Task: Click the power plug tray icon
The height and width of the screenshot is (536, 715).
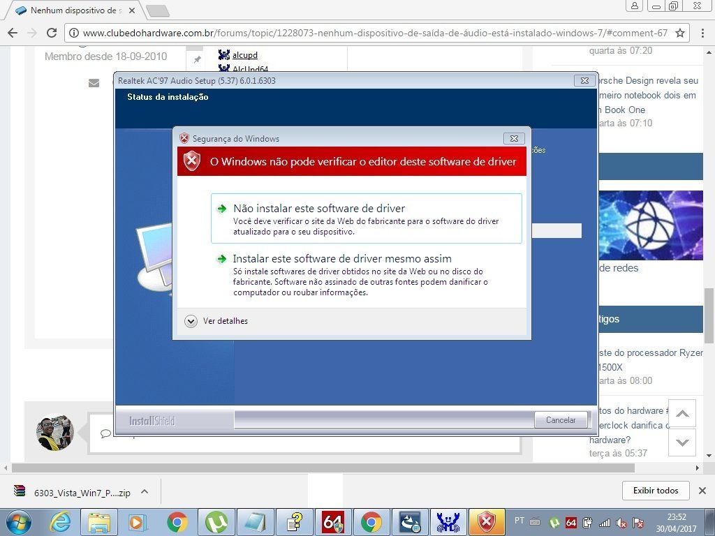Action: 587,523
